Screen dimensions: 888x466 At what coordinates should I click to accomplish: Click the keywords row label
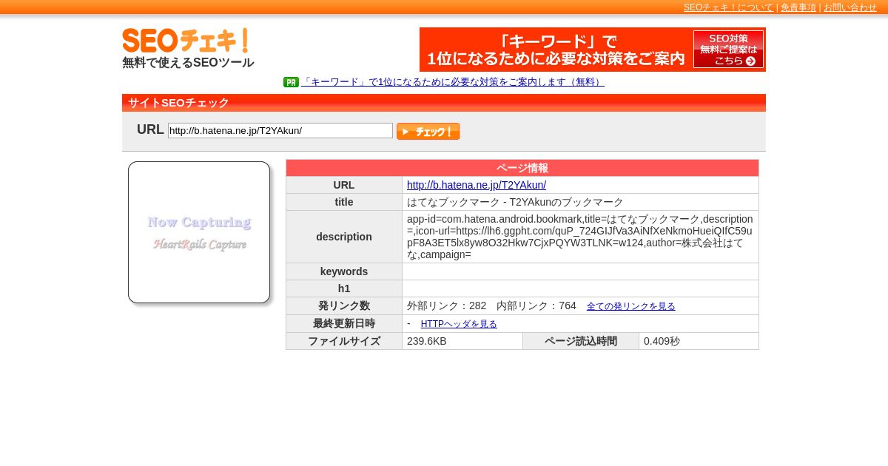click(344, 271)
